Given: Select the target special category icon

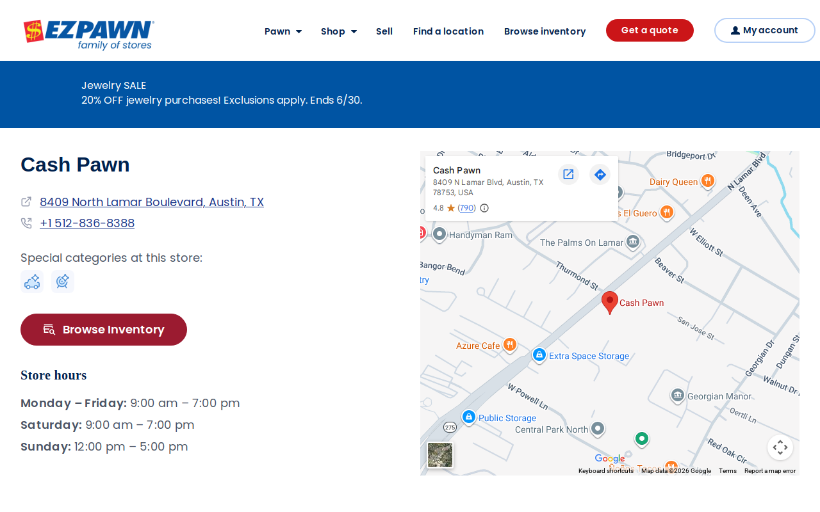Looking at the screenshot, I should pyautogui.click(x=63, y=282).
